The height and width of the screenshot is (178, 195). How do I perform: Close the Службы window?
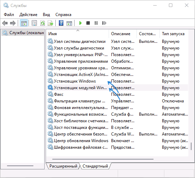pos(187,5)
